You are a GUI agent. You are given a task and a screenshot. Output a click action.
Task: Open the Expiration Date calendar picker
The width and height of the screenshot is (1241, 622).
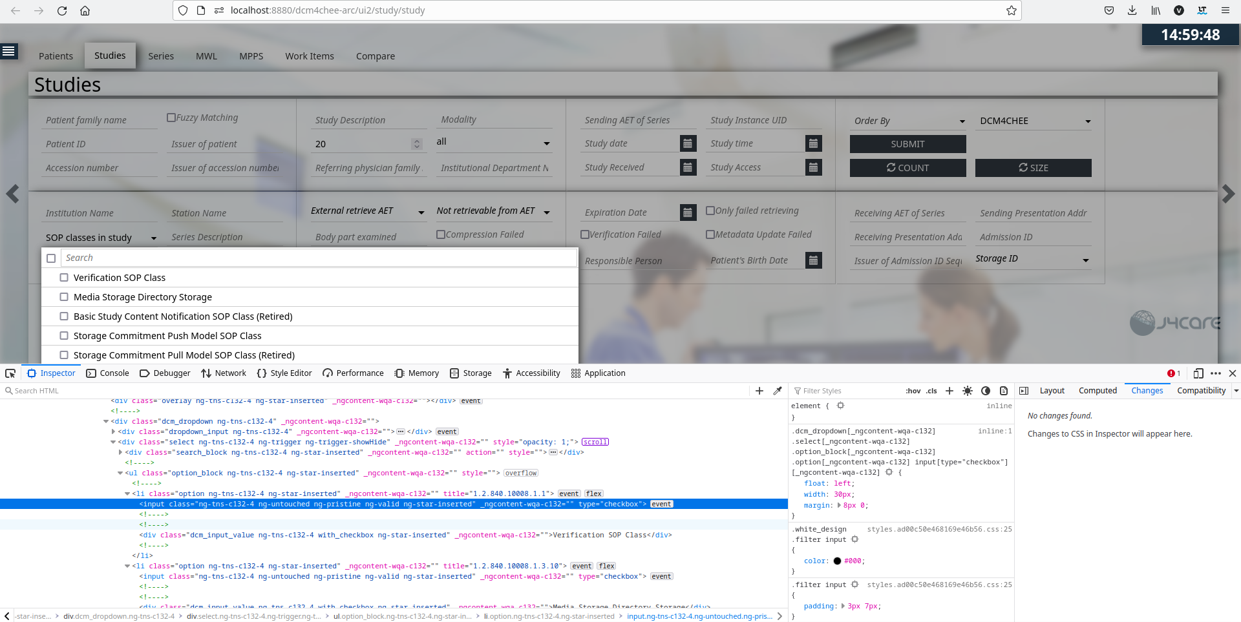(688, 212)
